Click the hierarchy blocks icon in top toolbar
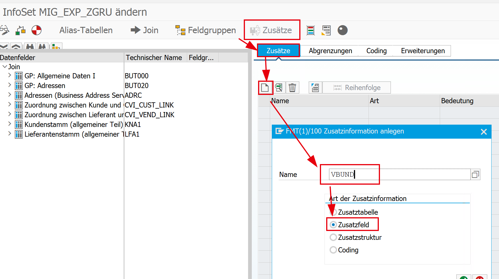Viewport: 499px width, 279px height. tap(20, 30)
